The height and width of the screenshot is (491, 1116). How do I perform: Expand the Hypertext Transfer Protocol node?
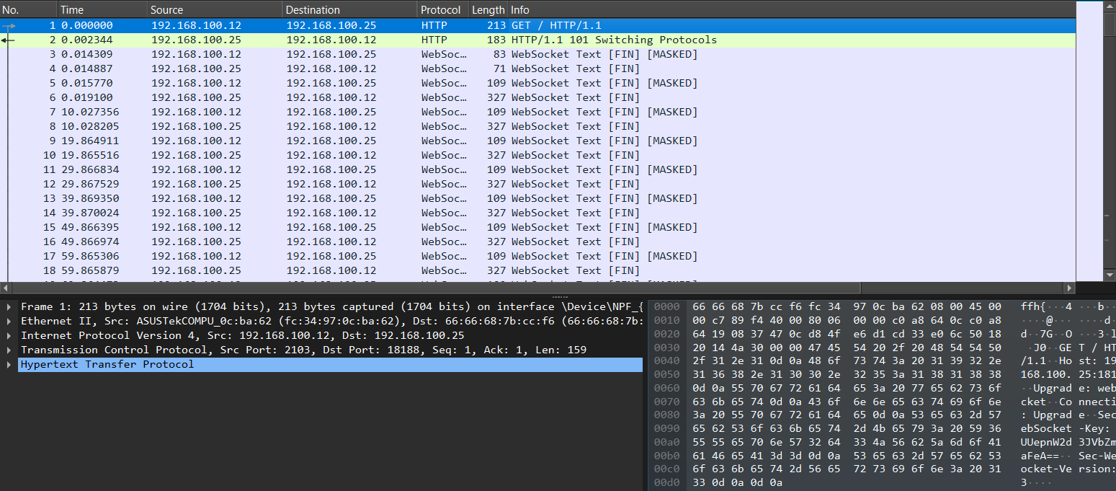pyautogui.click(x=8, y=365)
